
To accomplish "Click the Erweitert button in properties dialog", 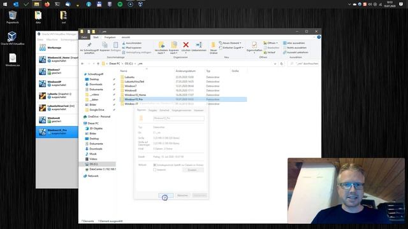I will [x=192, y=170].
